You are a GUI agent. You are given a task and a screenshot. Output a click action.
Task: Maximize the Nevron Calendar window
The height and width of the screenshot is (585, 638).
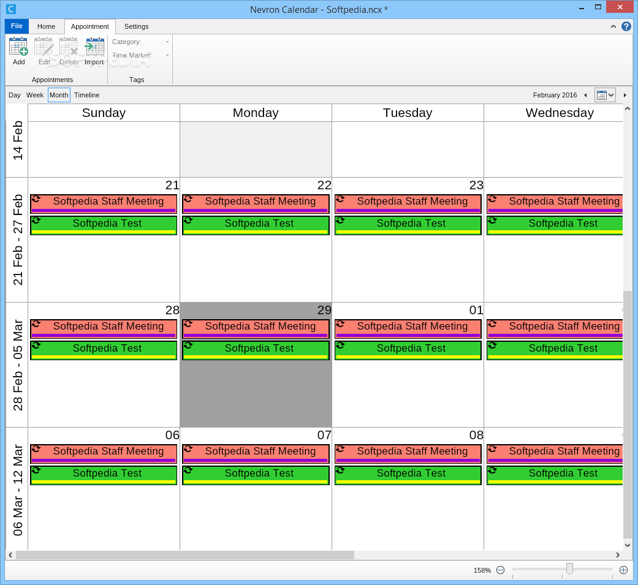pyautogui.click(x=598, y=7)
